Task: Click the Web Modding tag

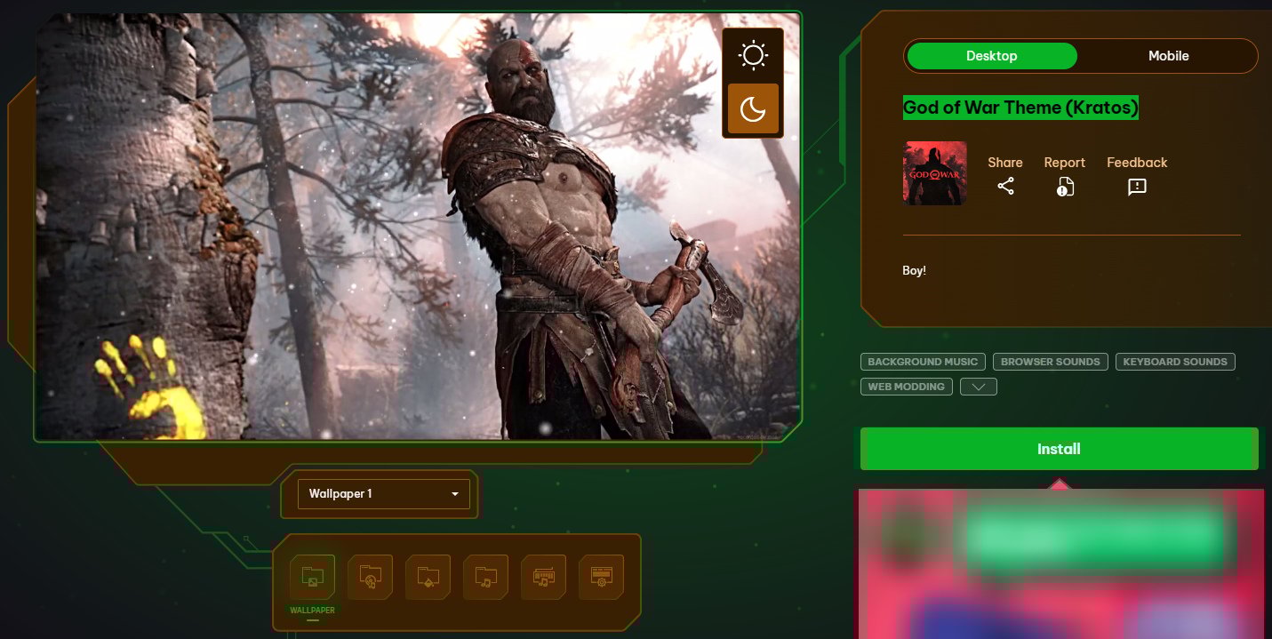Action: [x=908, y=387]
